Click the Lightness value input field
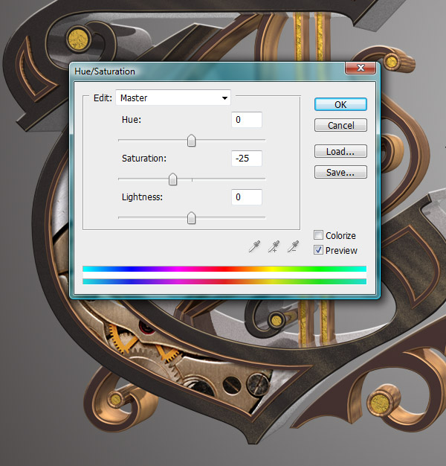The image size is (446, 466). pos(247,197)
